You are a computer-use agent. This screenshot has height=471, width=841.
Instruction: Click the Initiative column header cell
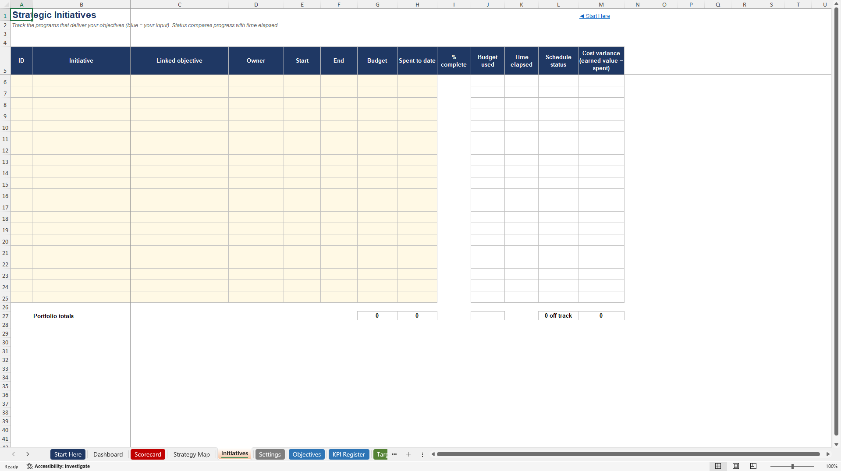point(81,61)
